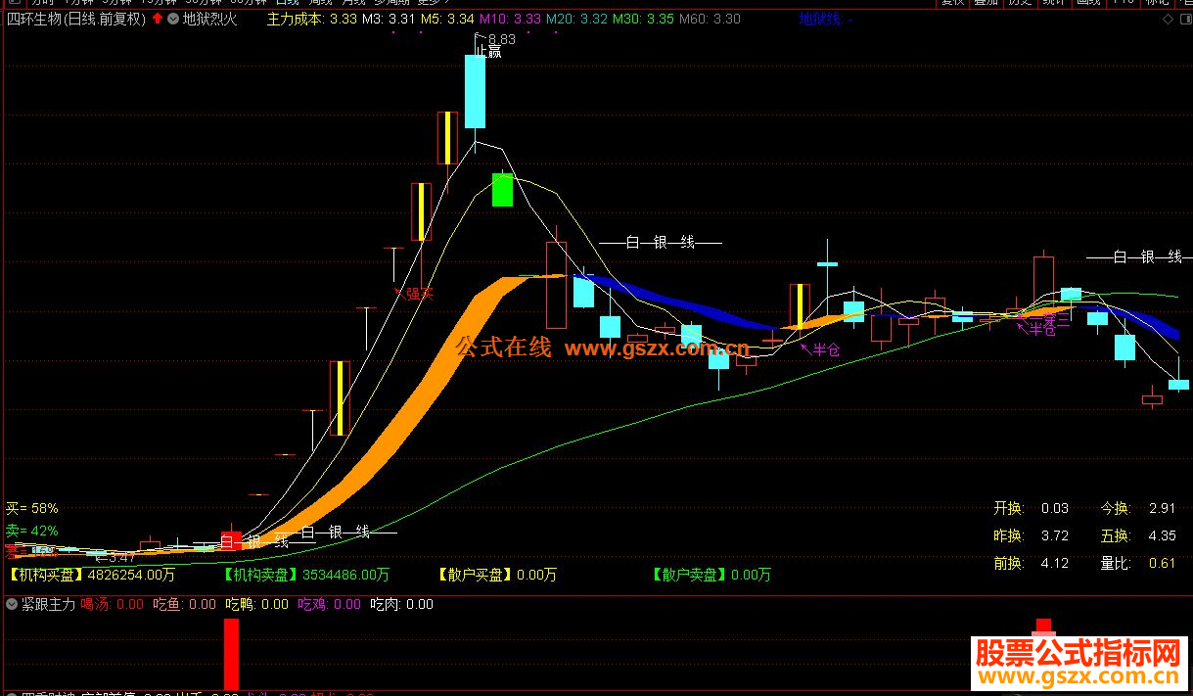The height and width of the screenshot is (696, 1193).
Task: Select the solid green candlestick
Action: (502, 190)
